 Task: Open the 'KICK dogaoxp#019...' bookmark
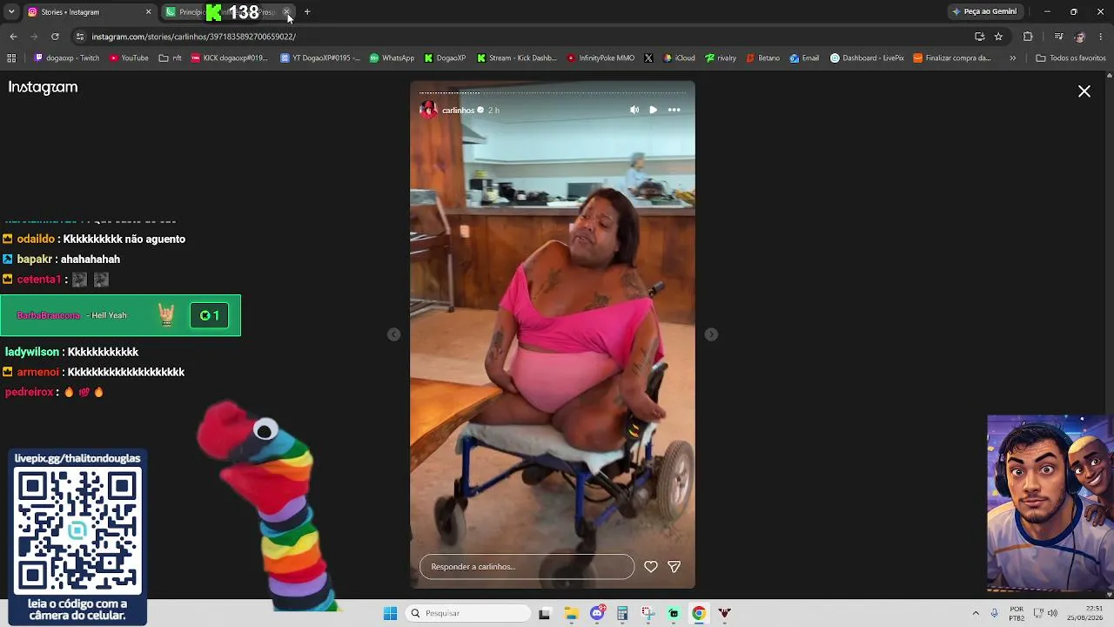pos(230,58)
